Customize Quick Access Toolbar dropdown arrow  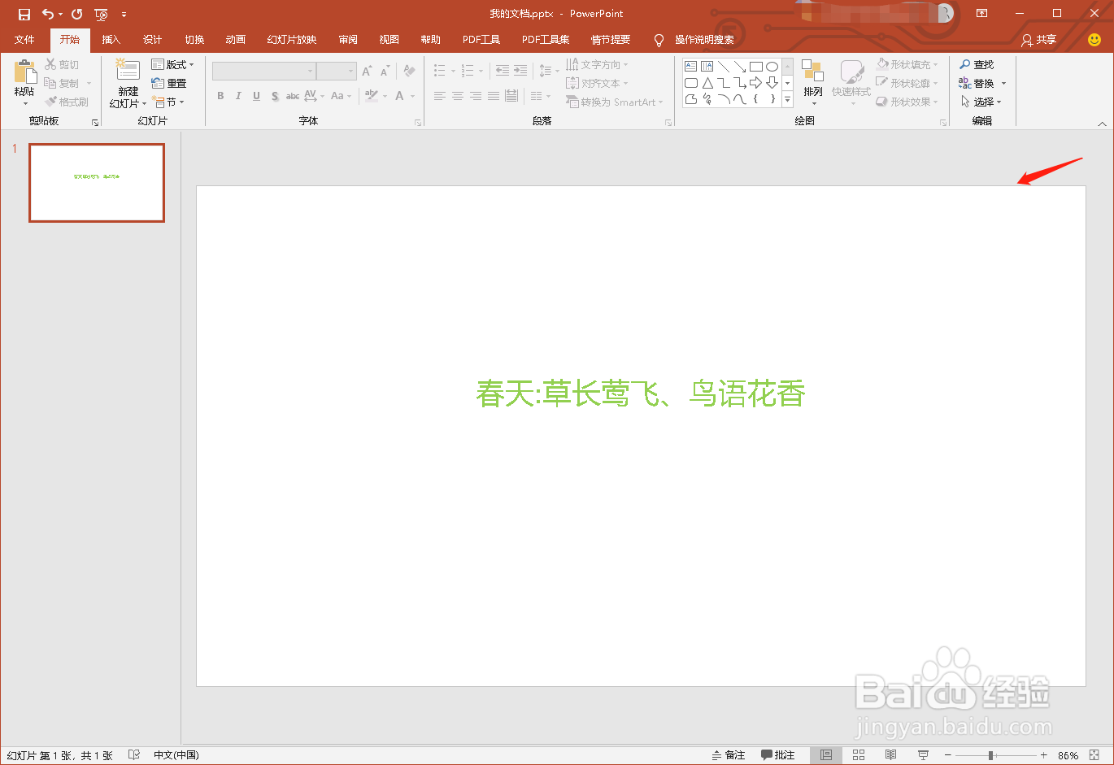[124, 15]
